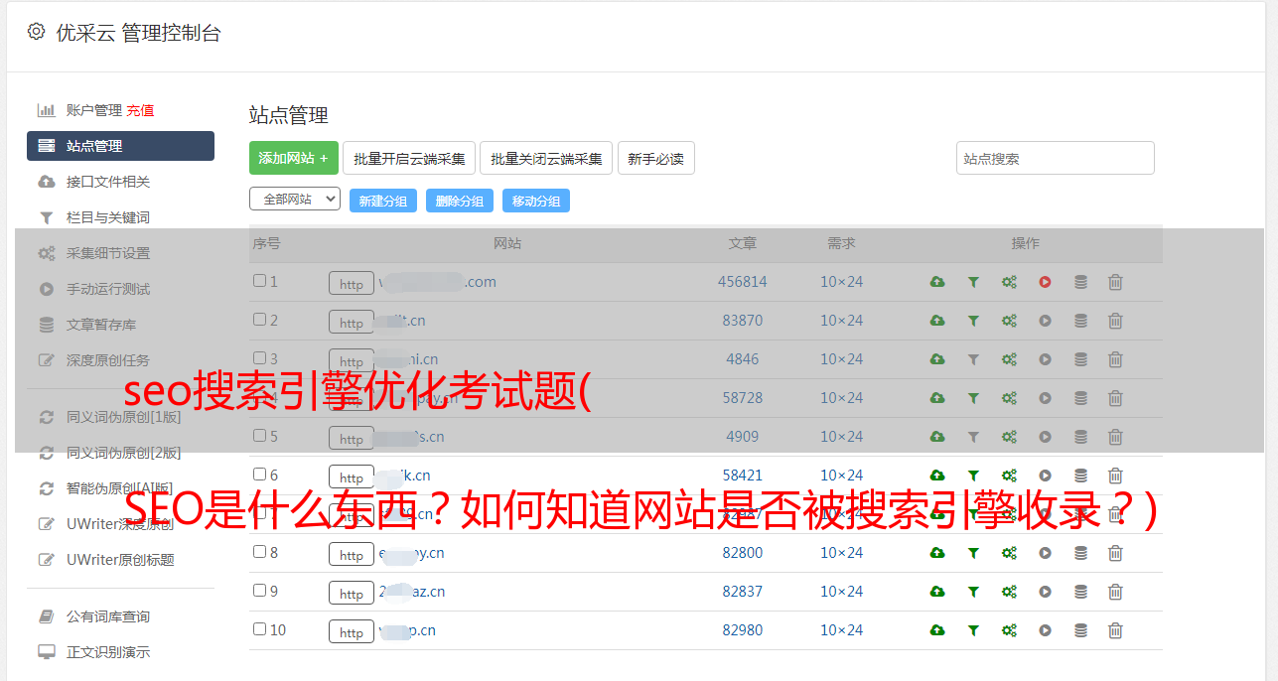Open 账户管理 in the sidebar
The width and height of the screenshot is (1278, 681).
(94, 110)
